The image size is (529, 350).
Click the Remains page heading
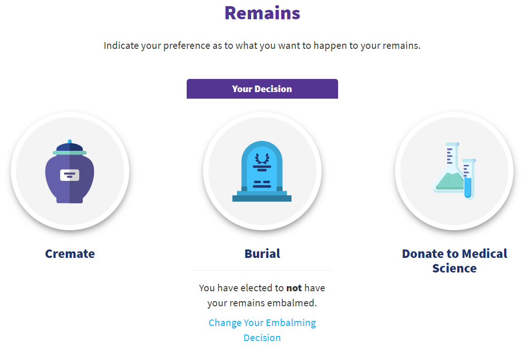tap(262, 13)
